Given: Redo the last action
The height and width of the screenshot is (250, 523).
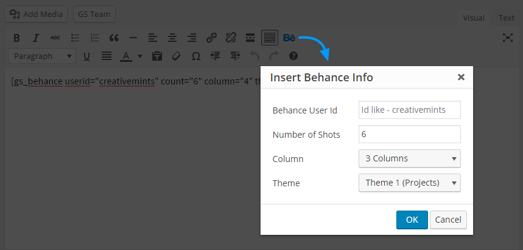Looking at the screenshot, I should coord(274,56).
